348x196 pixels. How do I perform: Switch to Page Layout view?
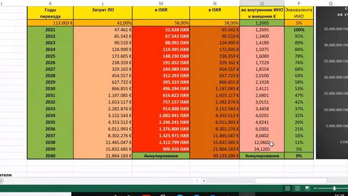pyautogui.click(x=297, y=188)
